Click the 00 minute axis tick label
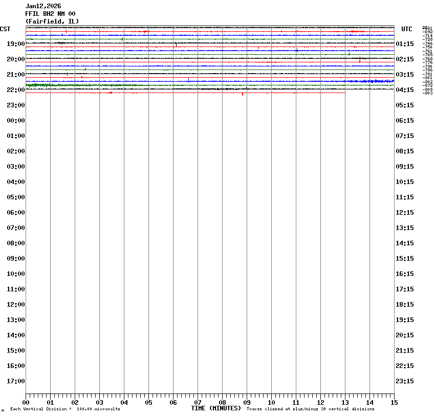Image resolution: width=435 pixels, height=416 pixels. [26, 403]
